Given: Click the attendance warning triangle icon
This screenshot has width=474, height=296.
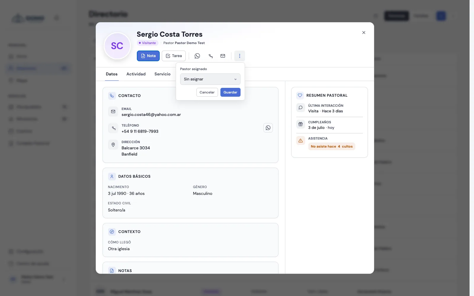Looking at the screenshot, I should [300, 140].
